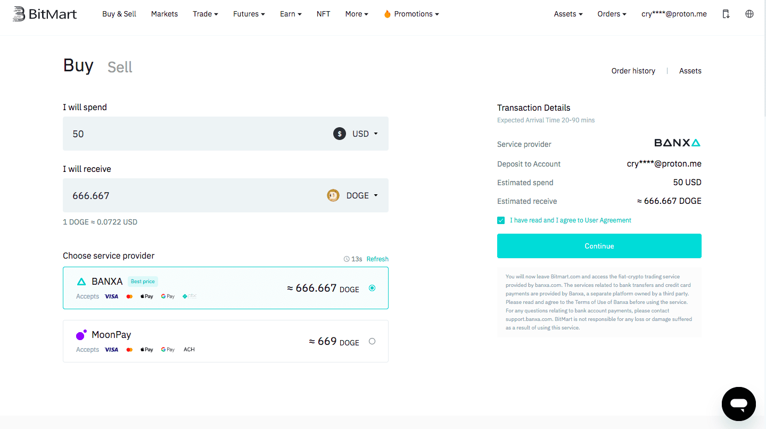Click the Best price badge
This screenshot has height=429, width=766.
tap(143, 282)
